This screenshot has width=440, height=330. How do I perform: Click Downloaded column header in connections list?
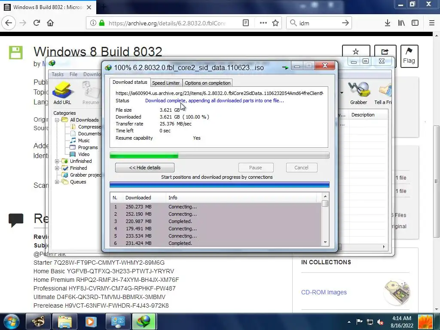144,198
